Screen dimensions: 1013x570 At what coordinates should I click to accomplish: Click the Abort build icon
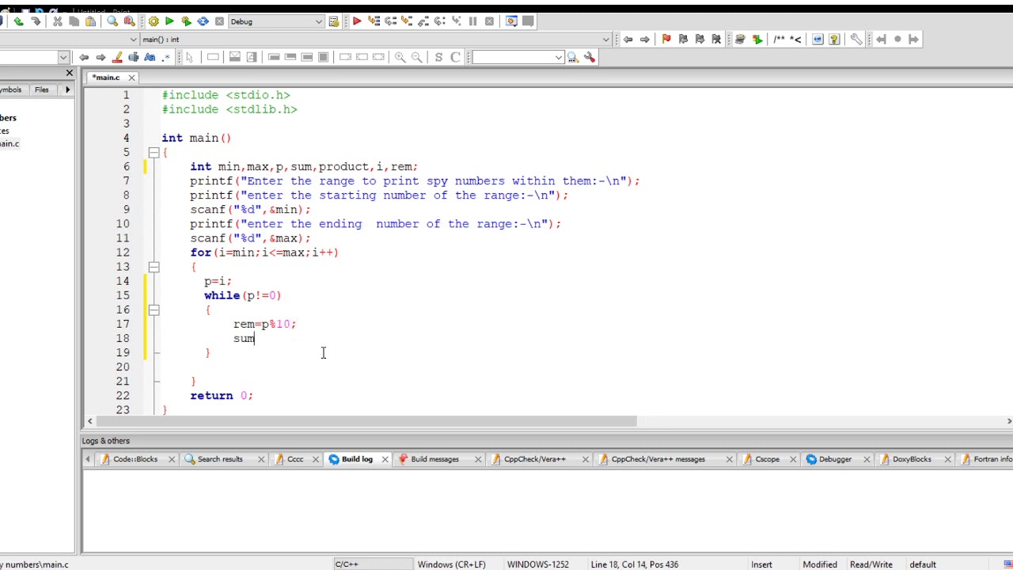click(219, 21)
